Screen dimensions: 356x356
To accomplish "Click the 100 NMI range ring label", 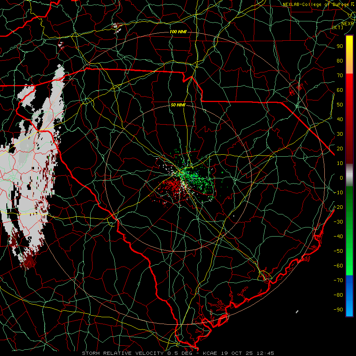I will (x=178, y=32).
